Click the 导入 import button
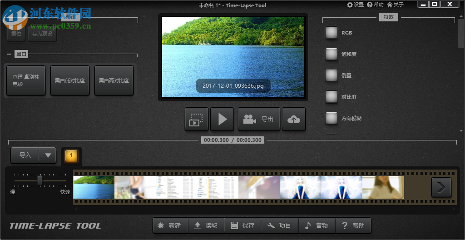 tap(25, 155)
